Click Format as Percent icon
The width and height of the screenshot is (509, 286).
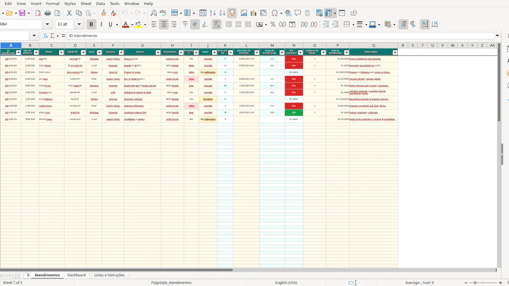(x=273, y=25)
